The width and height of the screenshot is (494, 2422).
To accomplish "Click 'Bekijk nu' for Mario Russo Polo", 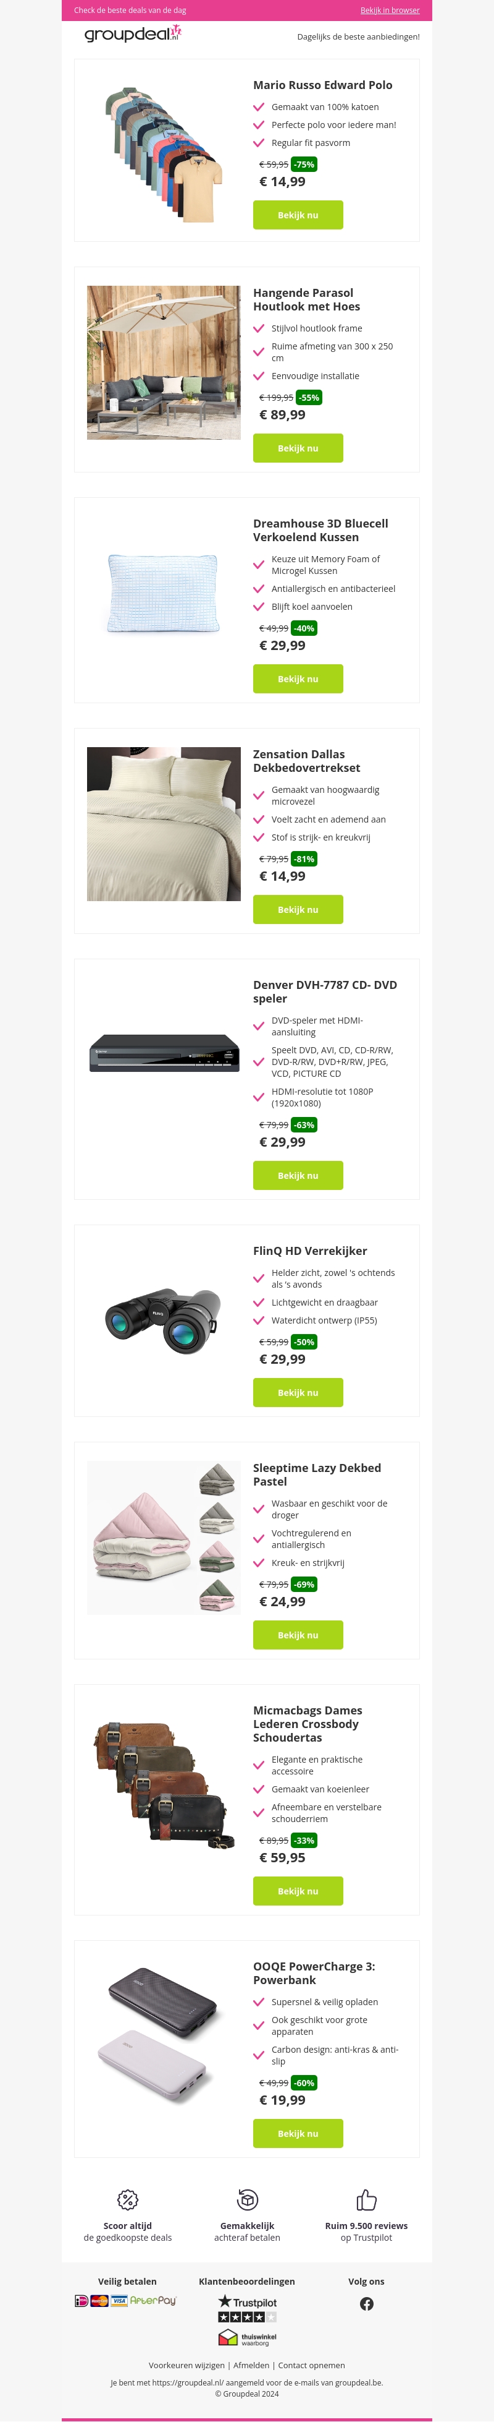I will 298,215.
